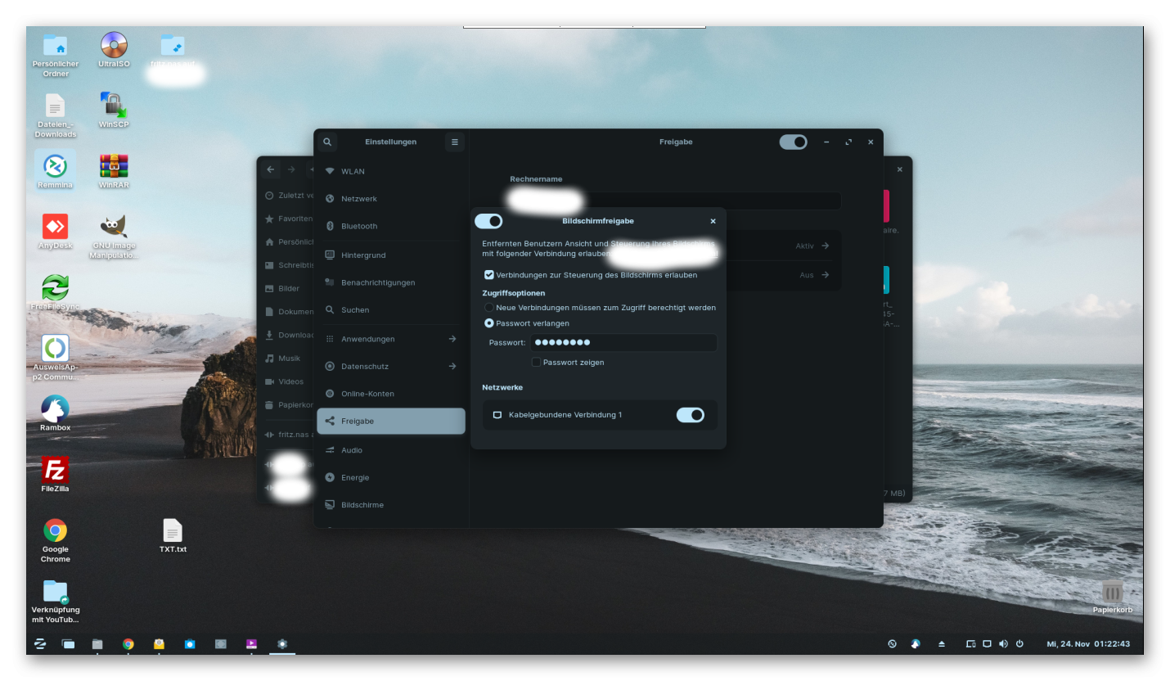Click the Rechnername text field
This screenshot has width=1170, height=681.
point(676,201)
